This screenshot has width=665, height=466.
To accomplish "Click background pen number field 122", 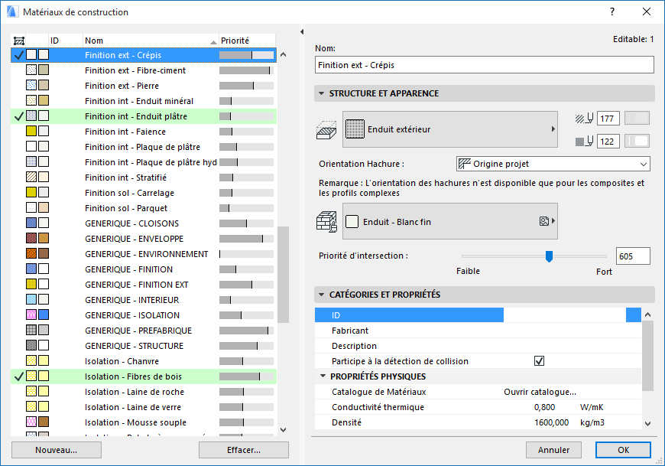I will [608, 142].
